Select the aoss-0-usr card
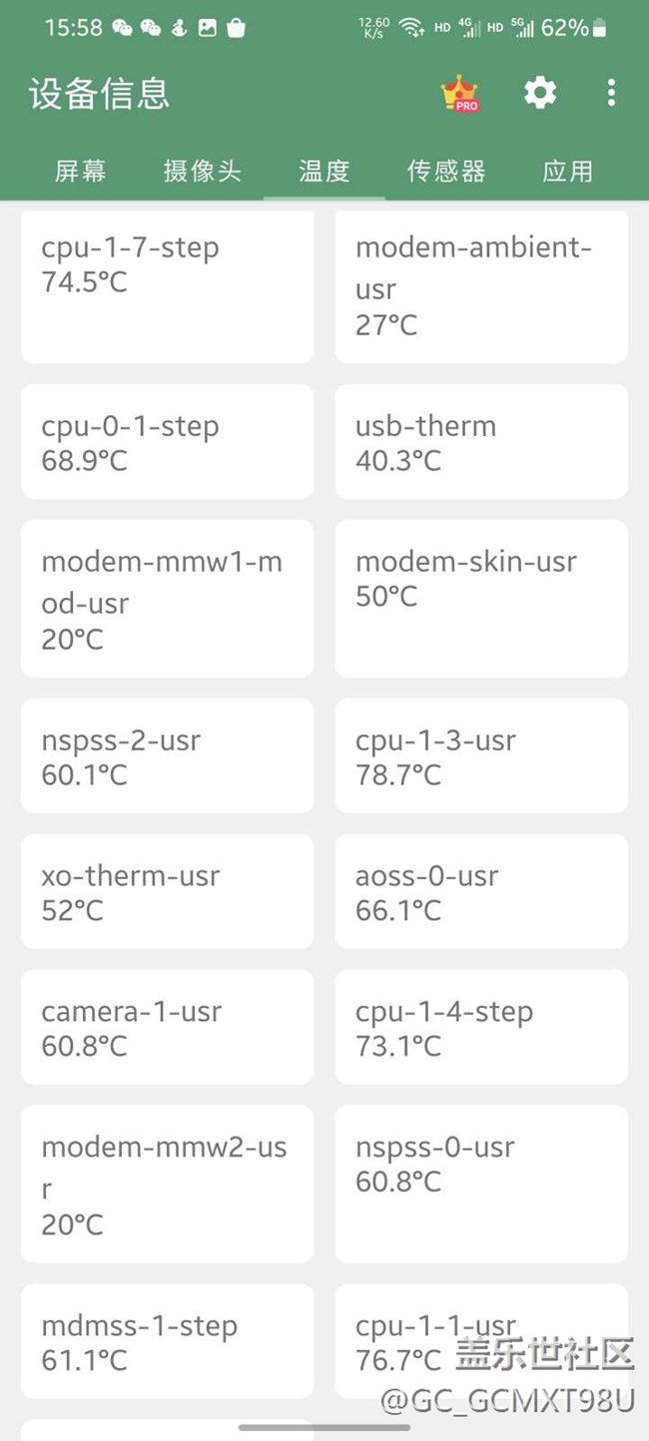This screenshot has width=649, height=1441. point(481,891)
